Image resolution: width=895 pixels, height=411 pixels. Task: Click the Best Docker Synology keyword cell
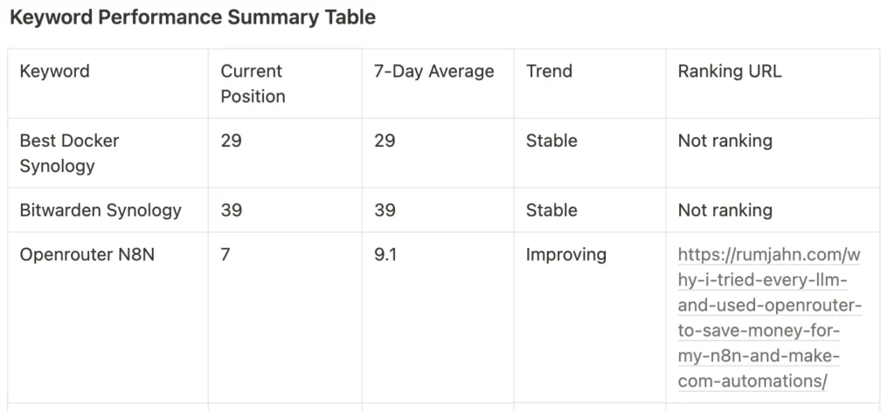69,153
